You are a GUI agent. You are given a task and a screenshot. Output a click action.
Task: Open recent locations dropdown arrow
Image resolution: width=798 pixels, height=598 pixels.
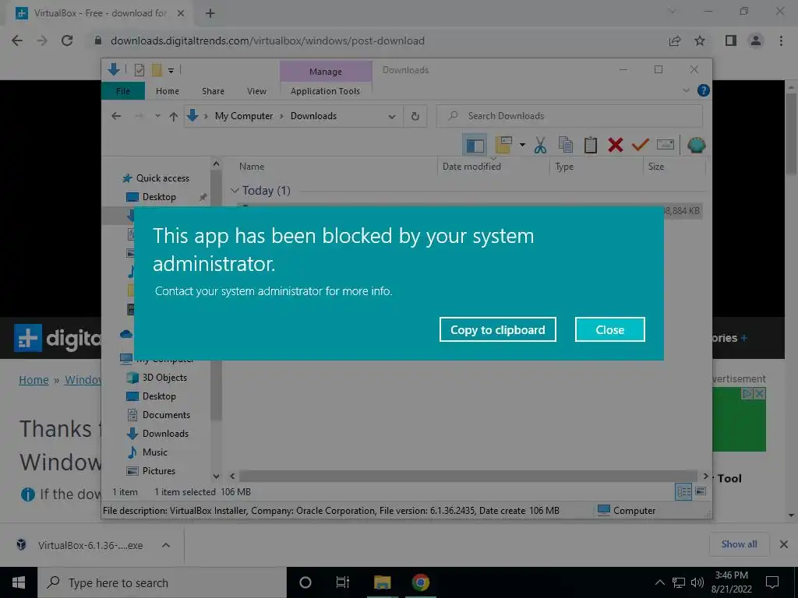(157, 116)
